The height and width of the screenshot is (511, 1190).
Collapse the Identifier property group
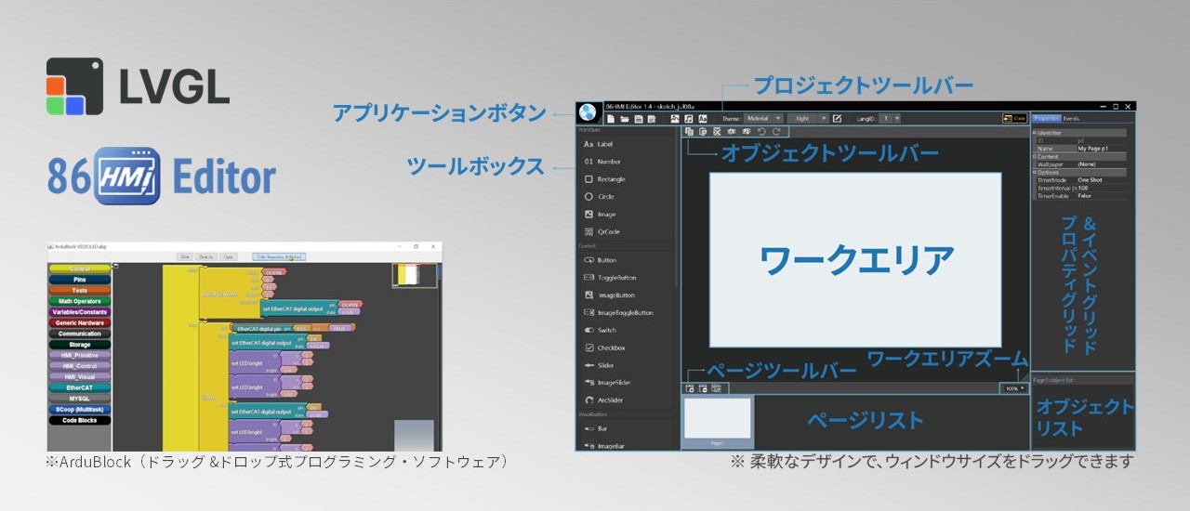tap(1035, 133)
